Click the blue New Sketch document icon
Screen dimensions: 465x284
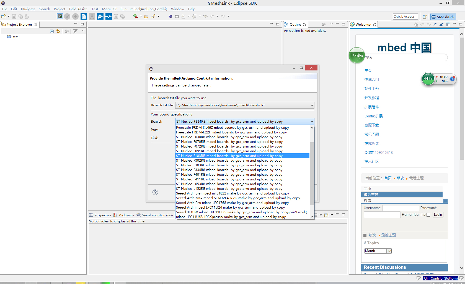pos(84,17)
